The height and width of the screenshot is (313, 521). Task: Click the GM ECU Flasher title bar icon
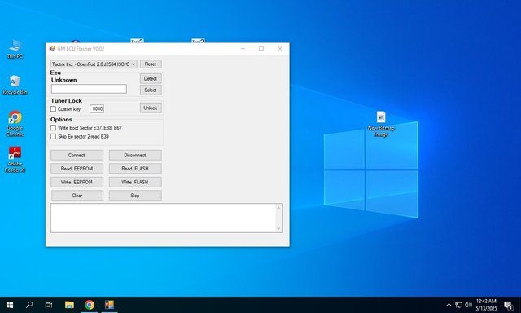(x=52, y=49)
